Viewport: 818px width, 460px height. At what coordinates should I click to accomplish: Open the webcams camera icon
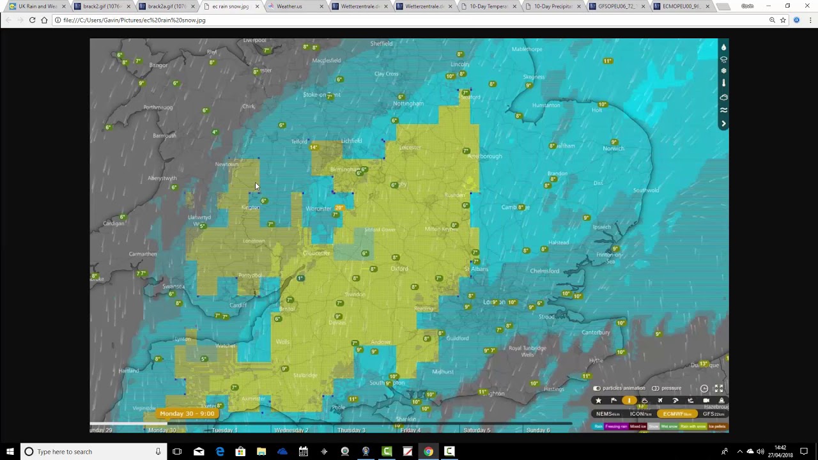(706, 401)
